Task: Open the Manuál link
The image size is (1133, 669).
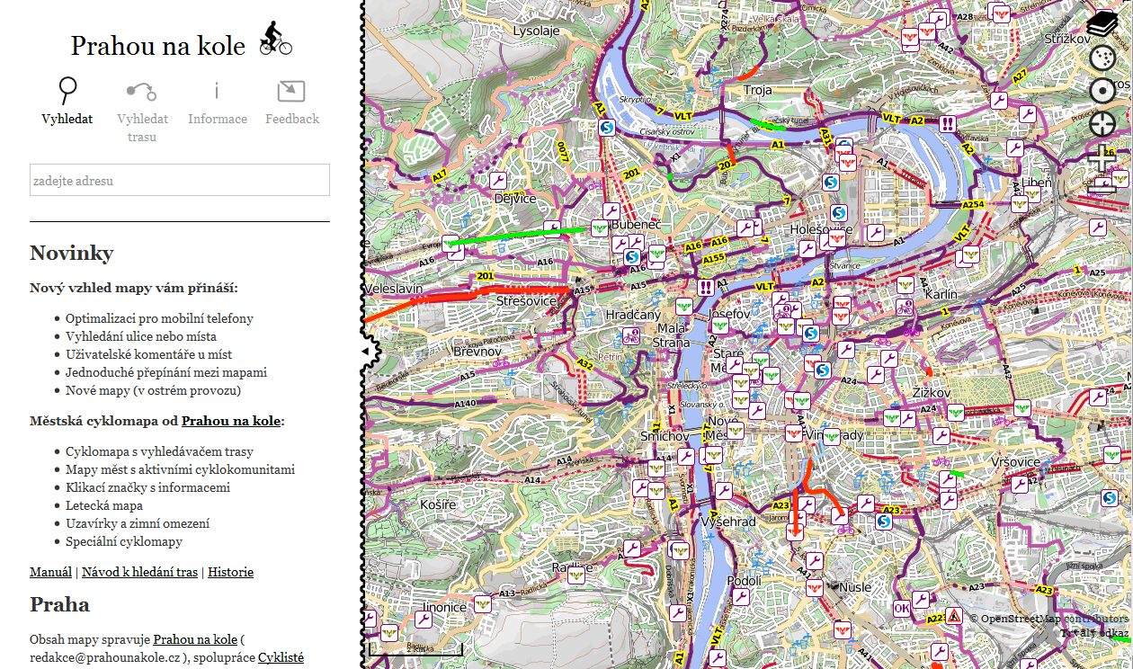Action: (50, 572)
